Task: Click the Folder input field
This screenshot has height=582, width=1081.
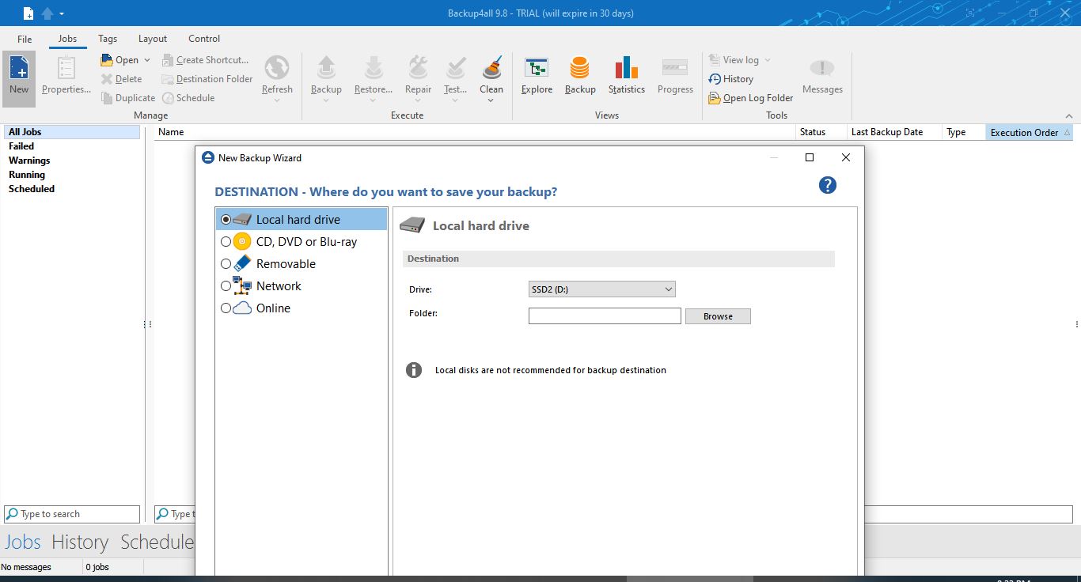Action: point(605,316)
